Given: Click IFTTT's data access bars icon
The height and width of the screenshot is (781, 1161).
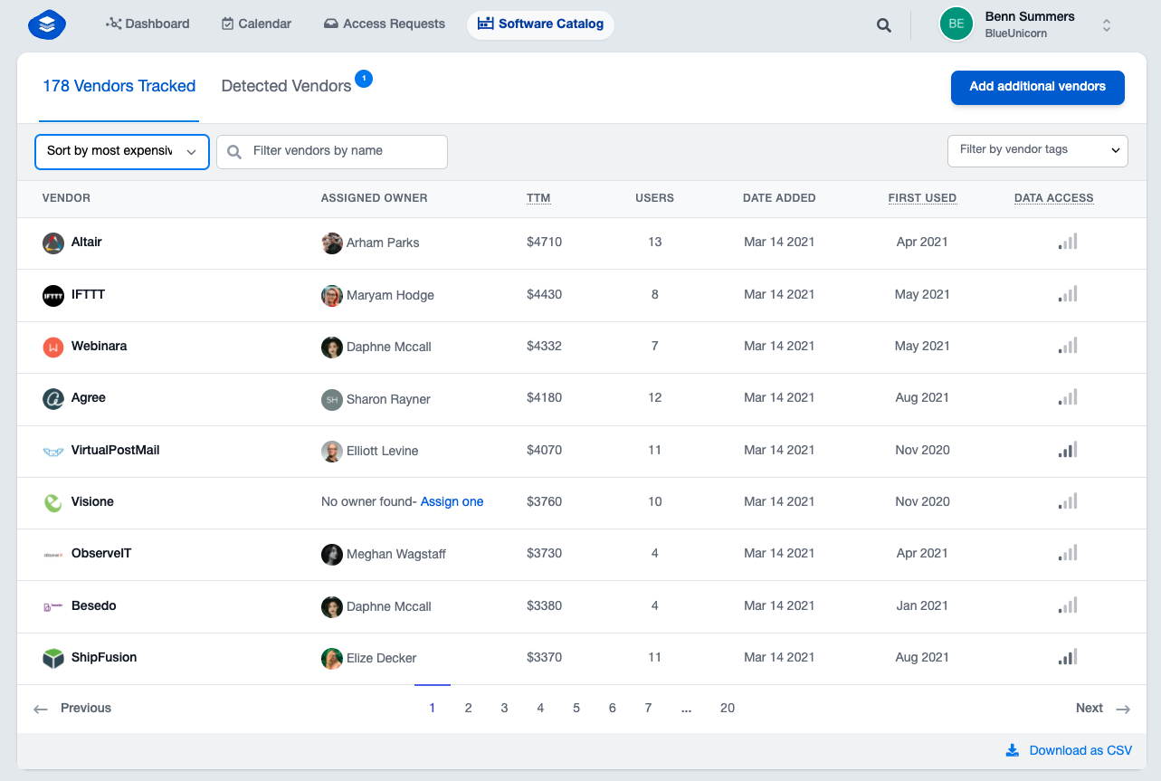Looking at the screenshot, I should point(1068,294).
